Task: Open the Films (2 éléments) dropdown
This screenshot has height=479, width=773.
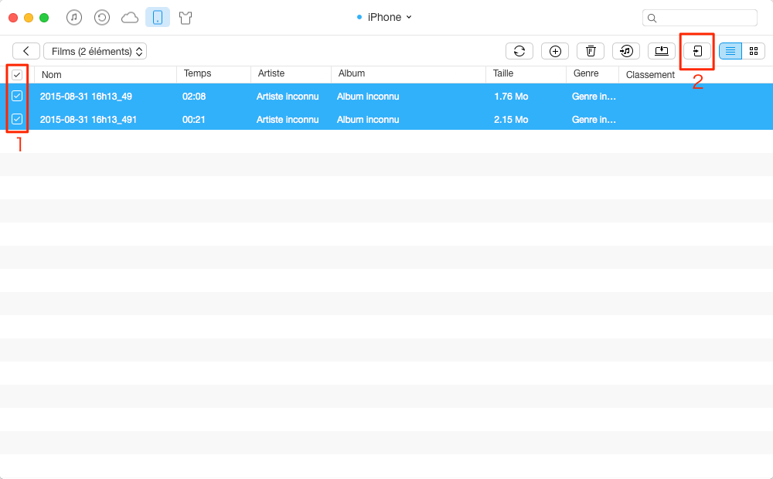Action: point(95,51)
